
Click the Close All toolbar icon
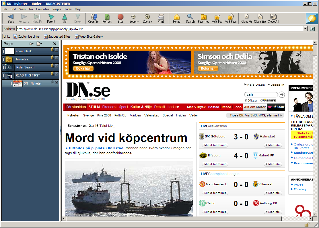point(273,17)
